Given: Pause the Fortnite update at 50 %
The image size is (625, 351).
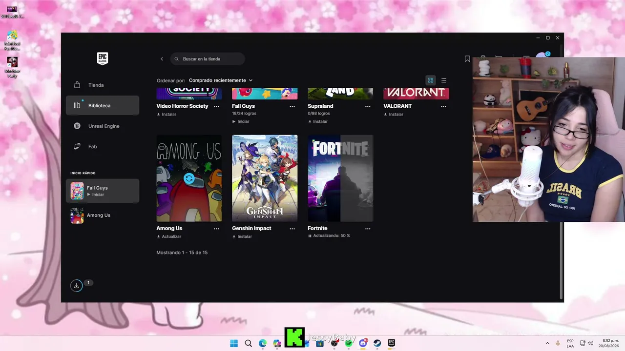Looking at the screenshot, I should [x=329, y=236].
